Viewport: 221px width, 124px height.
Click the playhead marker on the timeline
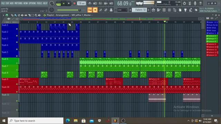pos(165,22)
